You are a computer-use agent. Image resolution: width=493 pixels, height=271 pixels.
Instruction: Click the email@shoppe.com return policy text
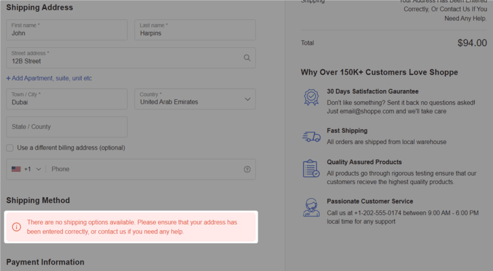point(401,107)
